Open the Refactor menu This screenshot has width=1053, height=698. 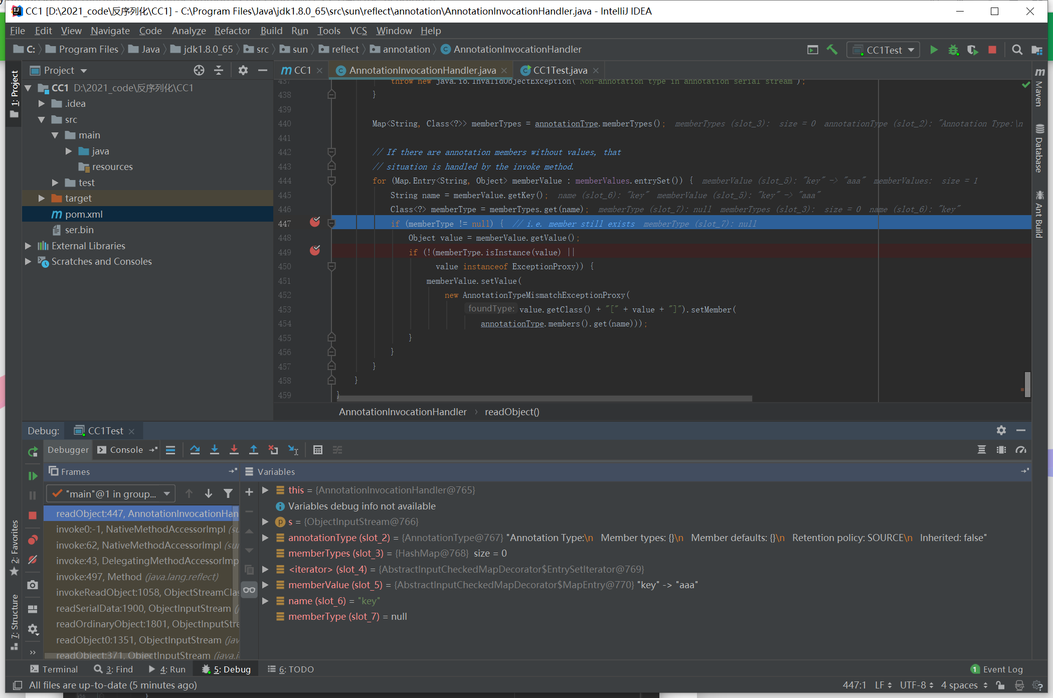232,31
